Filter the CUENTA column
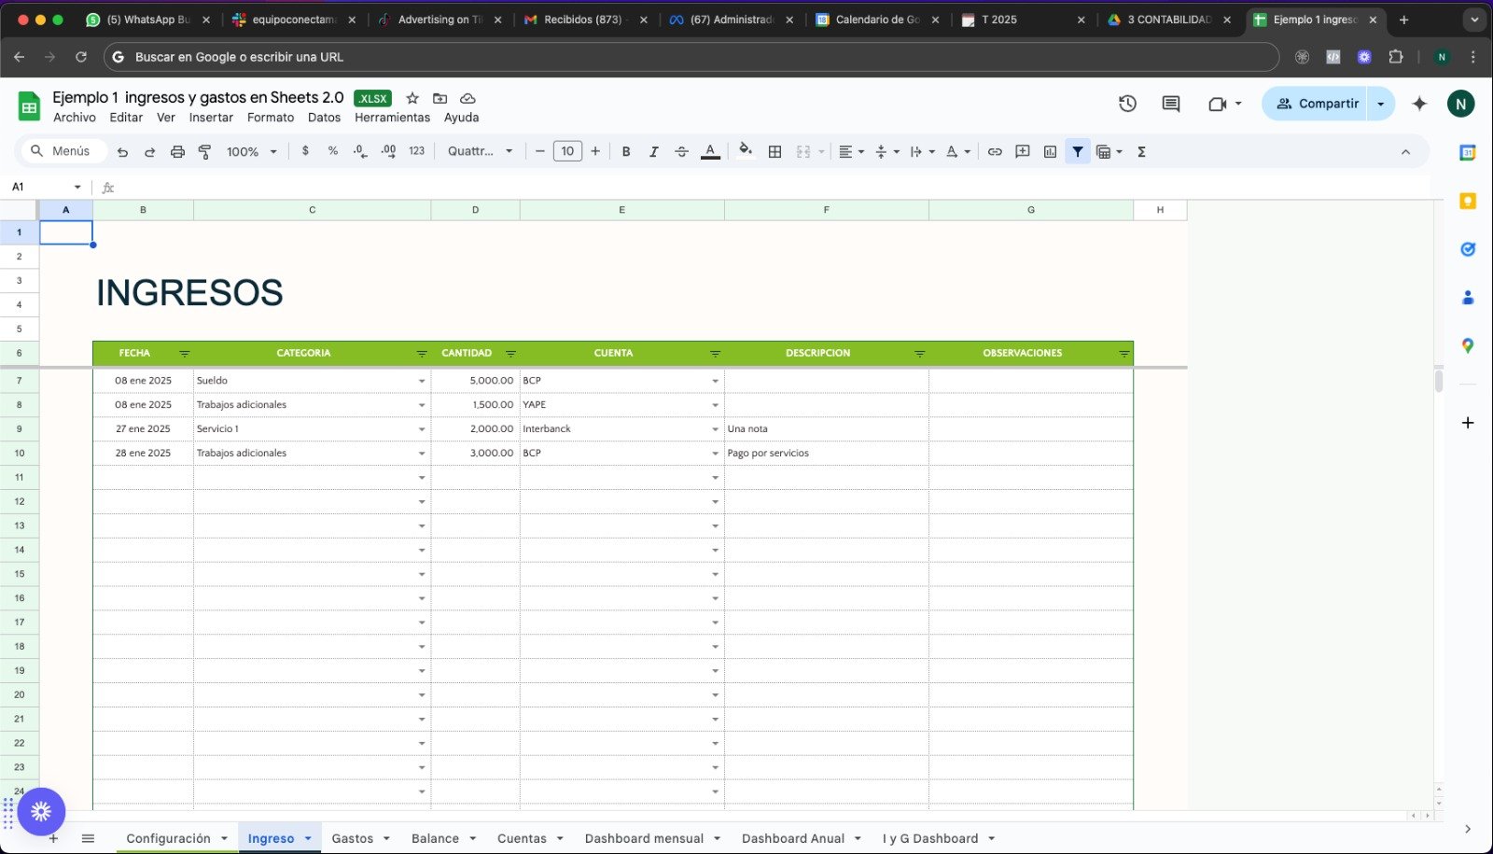The image size is (1493, 854). pos(715,354)
